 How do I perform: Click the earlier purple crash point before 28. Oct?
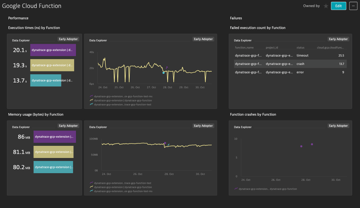coord(301,146)
